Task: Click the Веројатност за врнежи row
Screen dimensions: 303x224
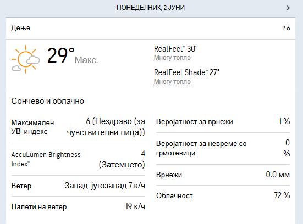Action: 223,121
